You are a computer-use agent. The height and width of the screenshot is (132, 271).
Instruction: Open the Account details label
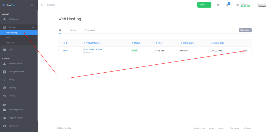(x=16, y=64)
